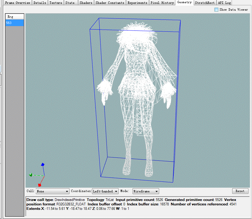Click the R32G32B32_FLOAT position format text

coord(71,204)
